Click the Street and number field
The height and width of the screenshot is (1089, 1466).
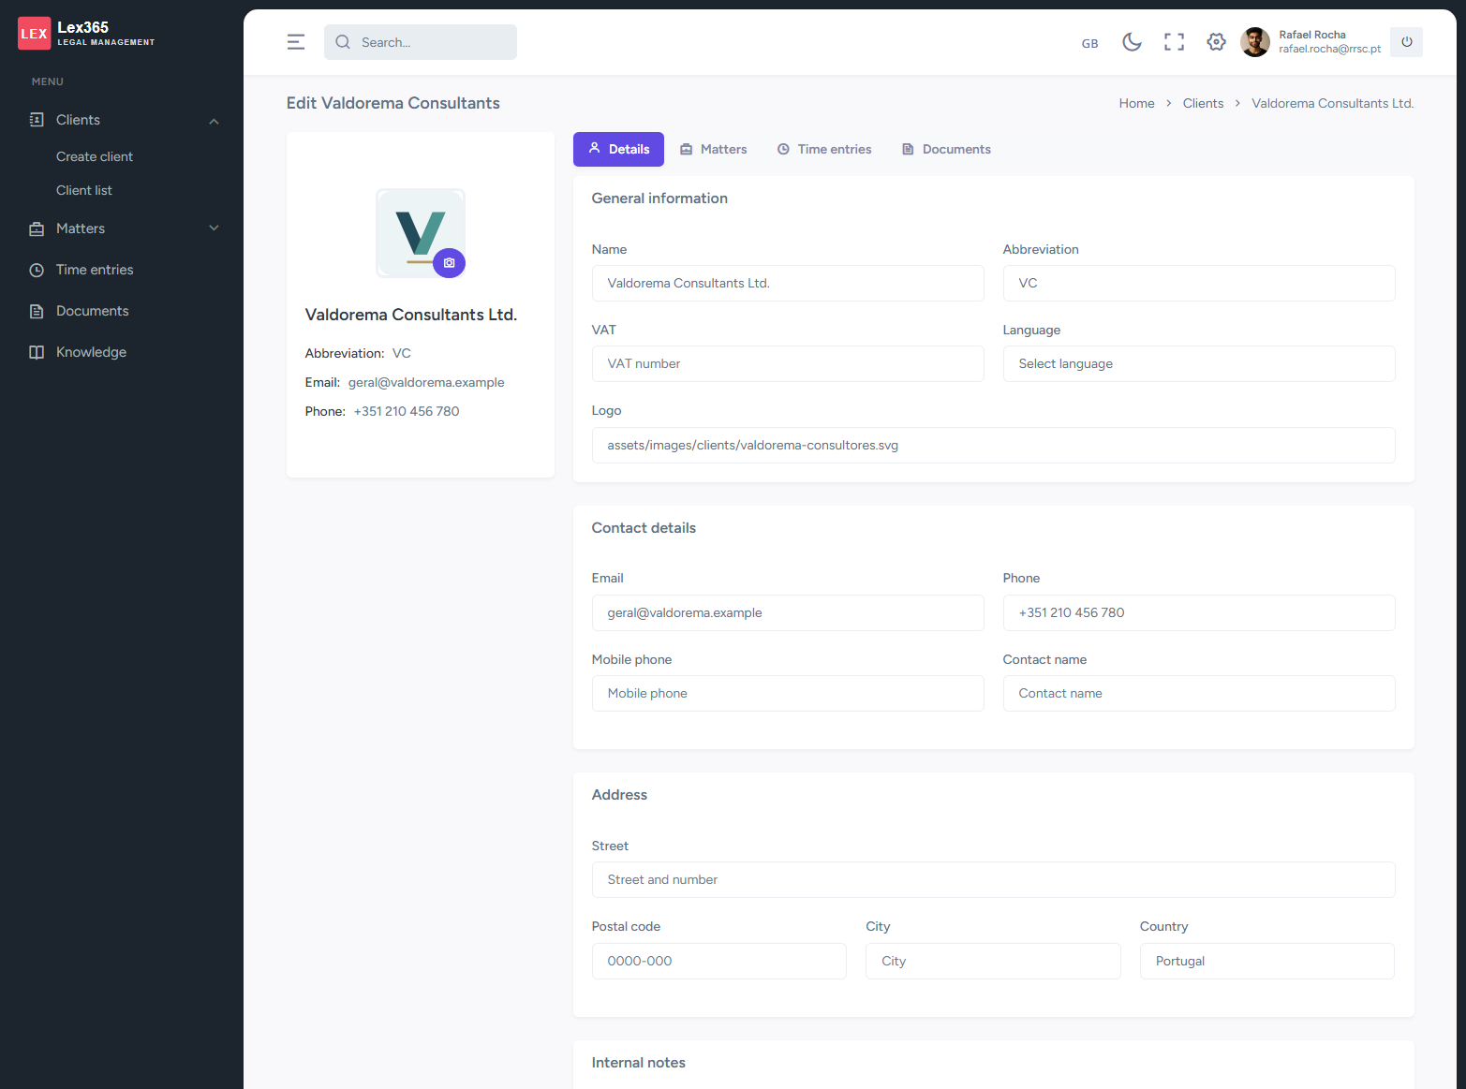993,880
